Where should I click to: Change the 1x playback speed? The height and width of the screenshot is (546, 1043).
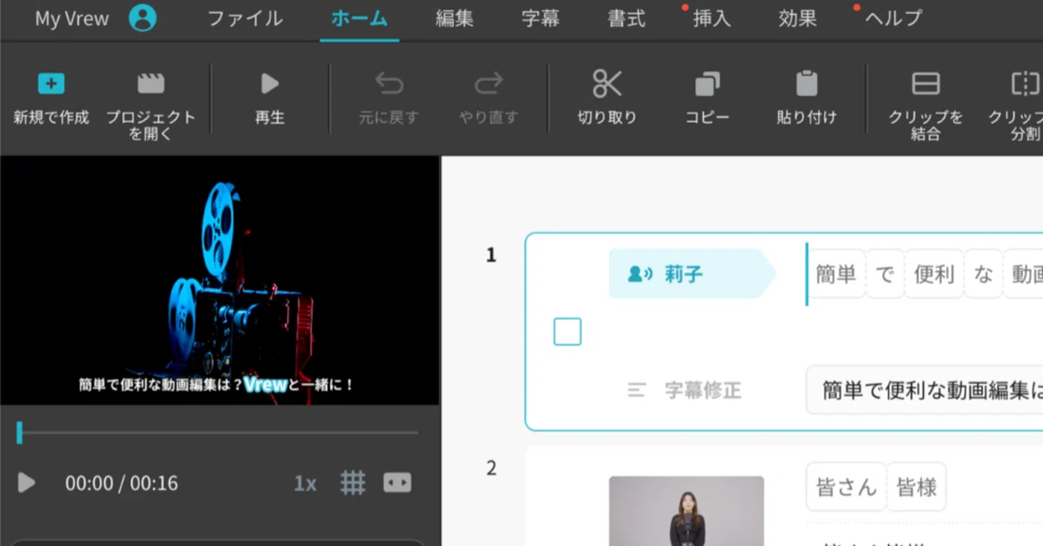tap(305, 483)
